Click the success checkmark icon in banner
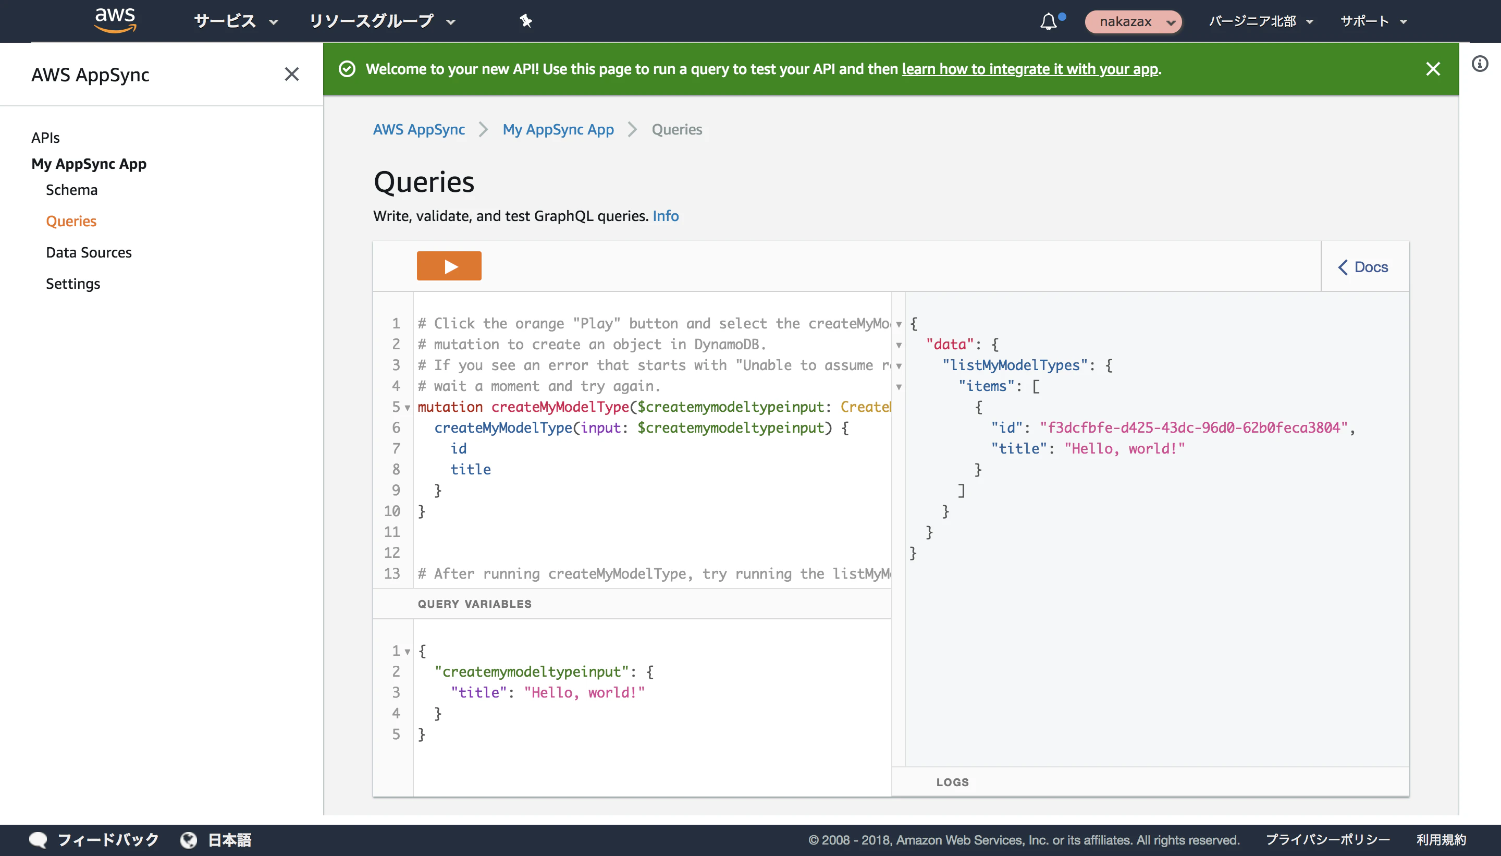The height and width of the screenshot is (856, 1501). [347, 69]
